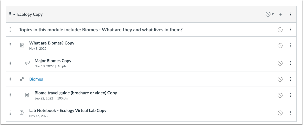
Task: Publish the Major Biomes Copy discussion
Action: [280, 63]
